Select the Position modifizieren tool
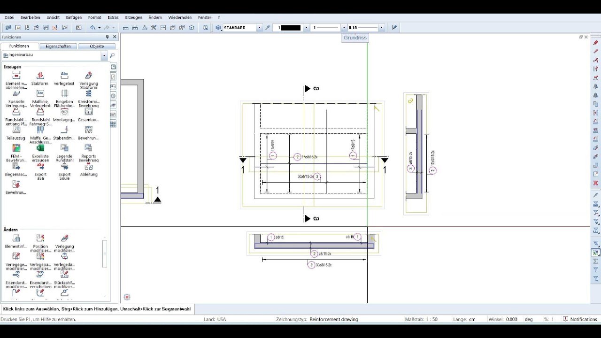This screenshot has height=338, width=601. click(40, 243)
